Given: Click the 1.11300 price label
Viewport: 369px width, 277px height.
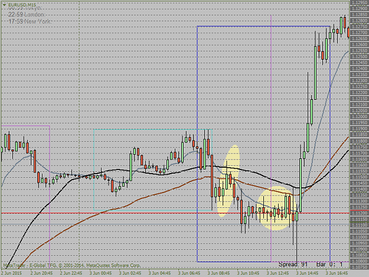Looking at the screenshot, I should click(x=360, y=201).
